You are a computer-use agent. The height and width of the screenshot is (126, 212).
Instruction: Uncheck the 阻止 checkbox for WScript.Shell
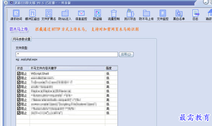(x=19, y=74)
